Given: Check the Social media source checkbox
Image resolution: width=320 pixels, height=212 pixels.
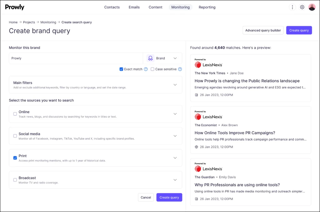Looking at the screenshot, I should pyautogui.click(x=15, y=136).
